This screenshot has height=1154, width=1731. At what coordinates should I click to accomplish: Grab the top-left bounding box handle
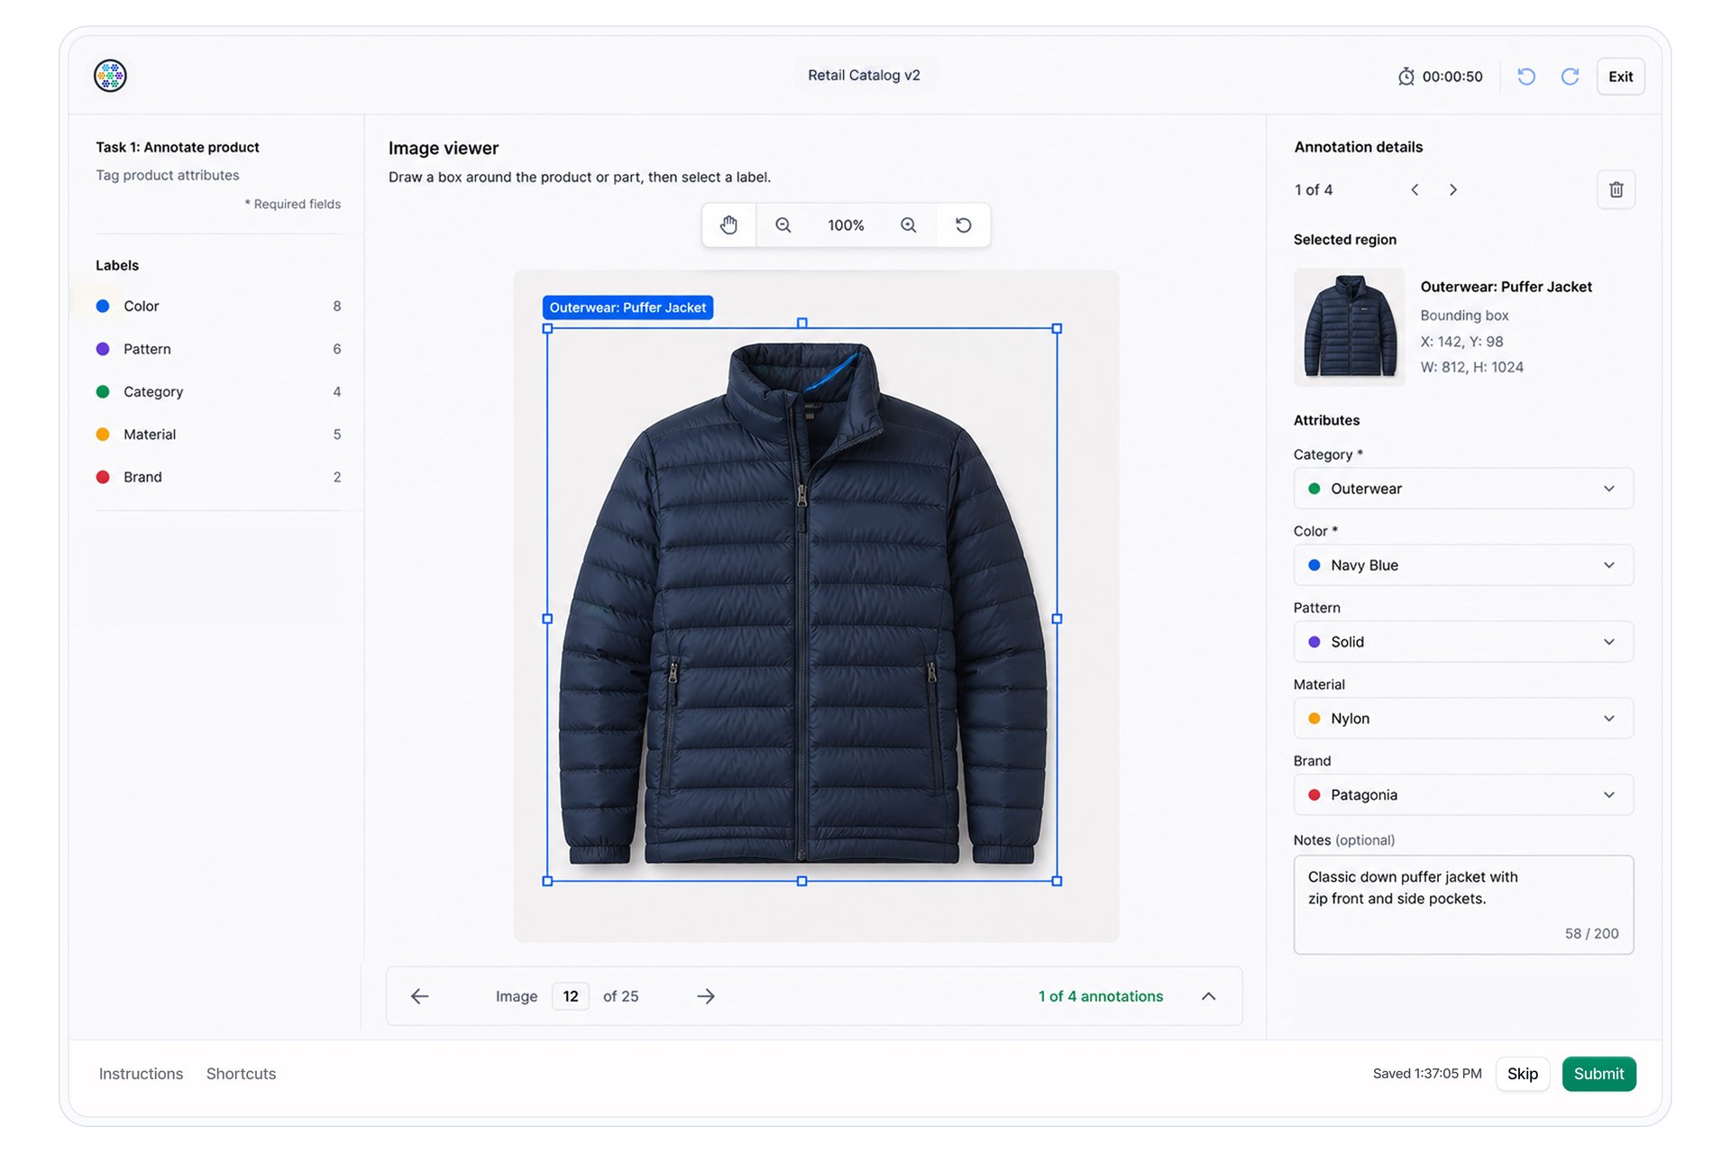pyautogui.click(x=547, y=329)
